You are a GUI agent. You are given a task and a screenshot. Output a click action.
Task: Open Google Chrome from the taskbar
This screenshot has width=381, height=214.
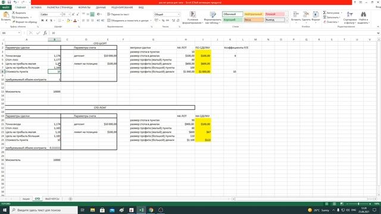tap(151, 210)
